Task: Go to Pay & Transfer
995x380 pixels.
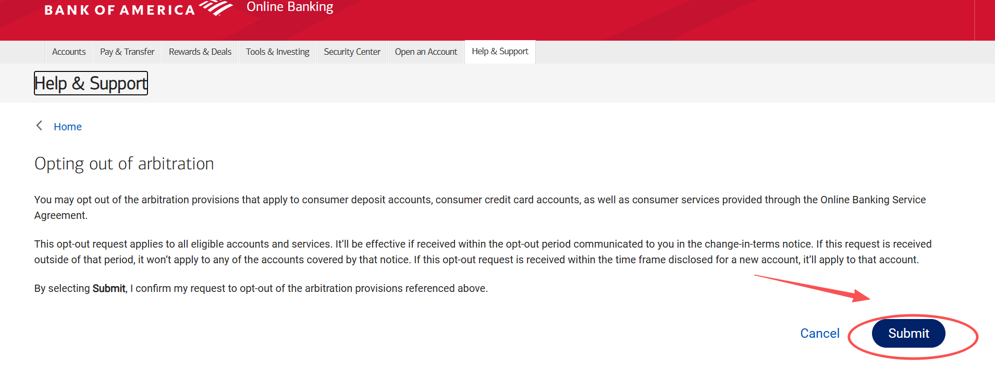Action: click(x=127, y=52)
